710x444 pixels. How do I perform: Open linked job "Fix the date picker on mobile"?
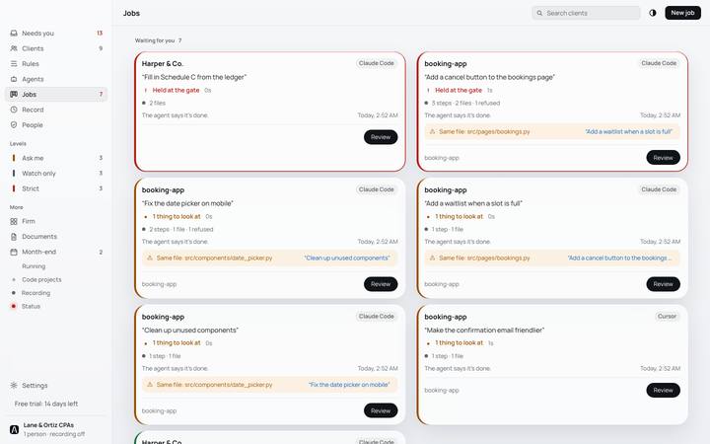(x=349, y=385)
